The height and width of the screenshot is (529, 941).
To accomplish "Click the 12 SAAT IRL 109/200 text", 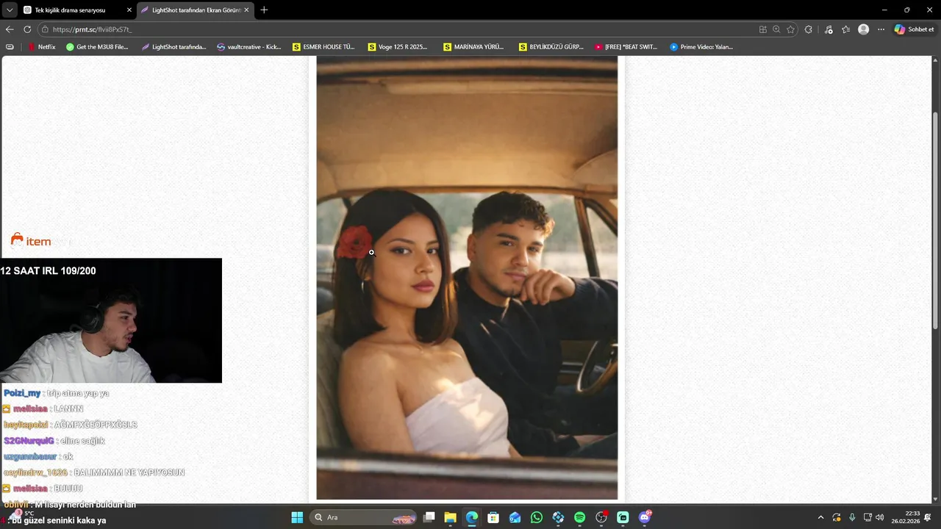I will point(48,271).
